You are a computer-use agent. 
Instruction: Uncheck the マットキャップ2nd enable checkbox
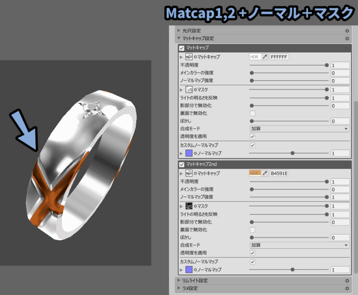[x=182, y=164]
